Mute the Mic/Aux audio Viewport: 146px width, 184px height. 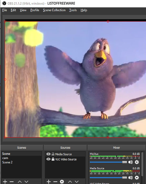point(130,162)
